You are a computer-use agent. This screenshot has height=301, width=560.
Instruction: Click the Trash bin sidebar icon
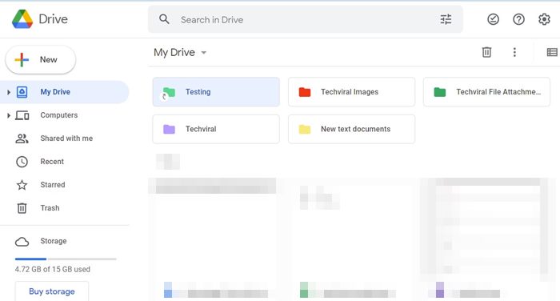coord(22,208)
